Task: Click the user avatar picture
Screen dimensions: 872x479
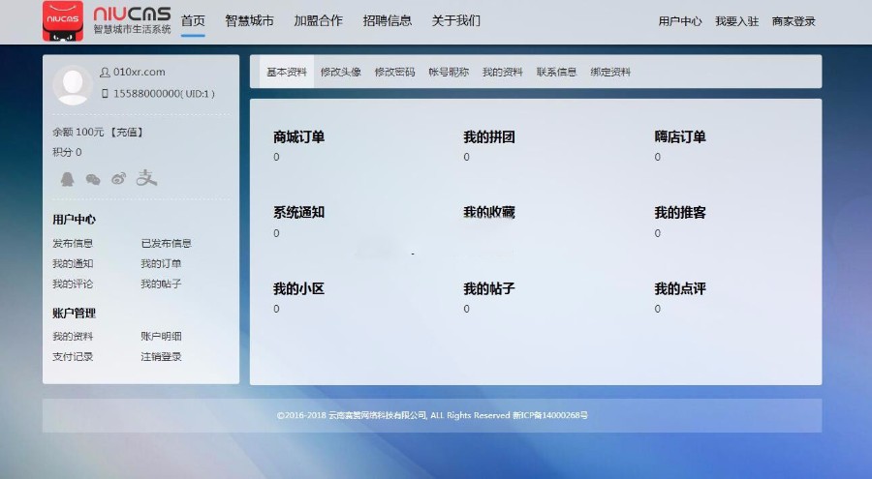Action: click(73, 85)
